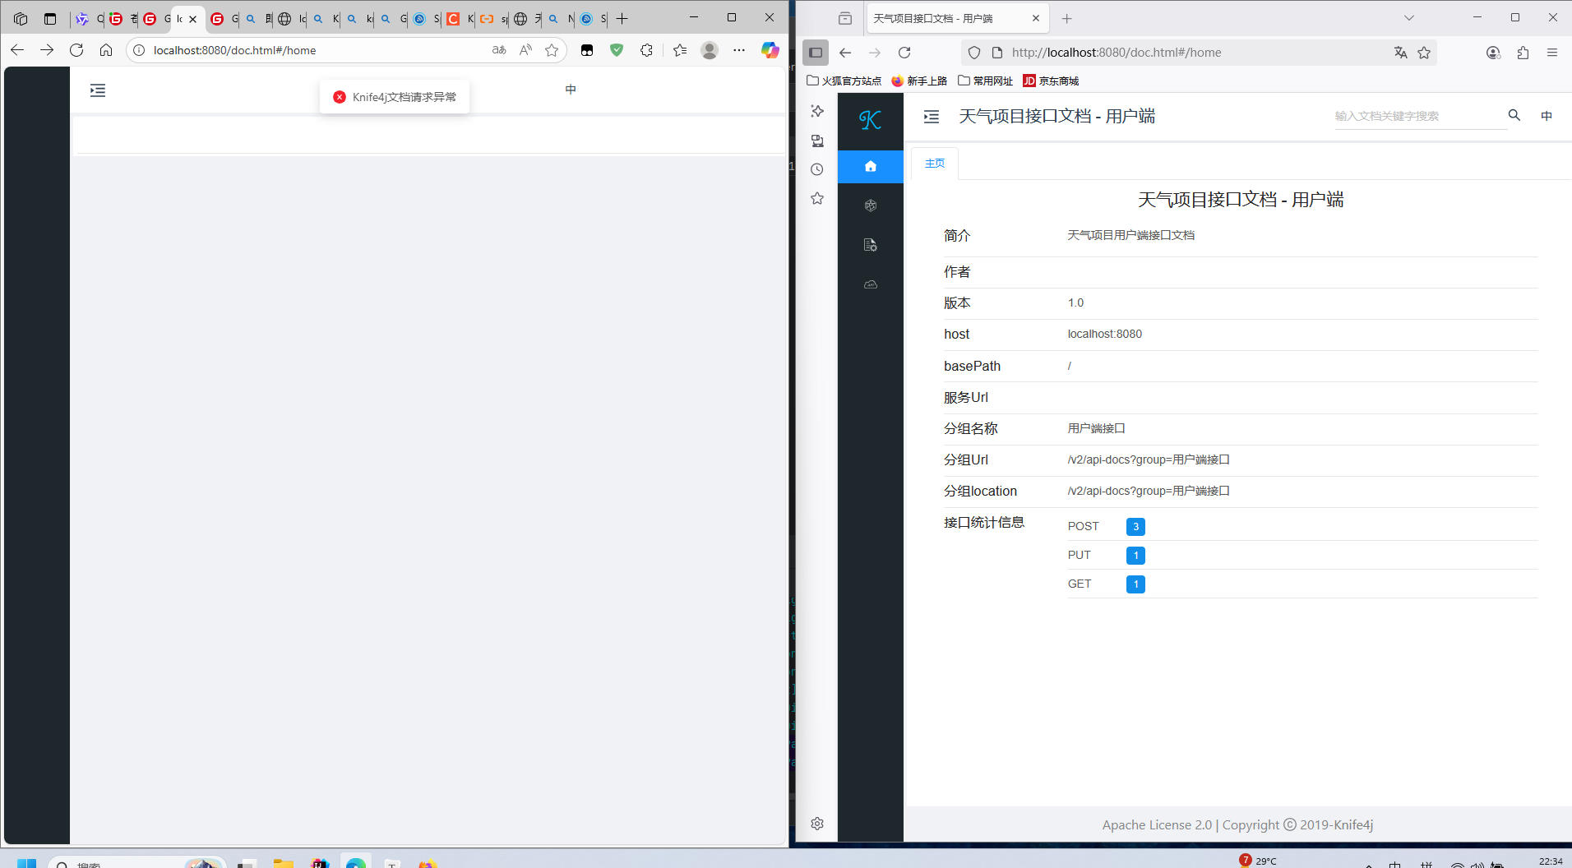Image resolution: width=1572 pixels, height=868 pixels.
Task: Click the Firefox address bar URL
Action: click(1116, 53)
